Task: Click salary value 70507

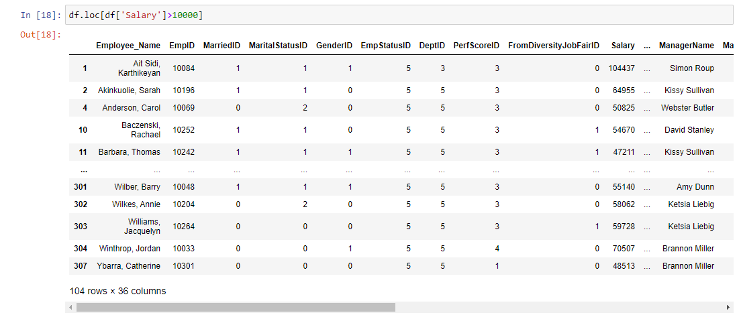Action: (x=624, y=249)
